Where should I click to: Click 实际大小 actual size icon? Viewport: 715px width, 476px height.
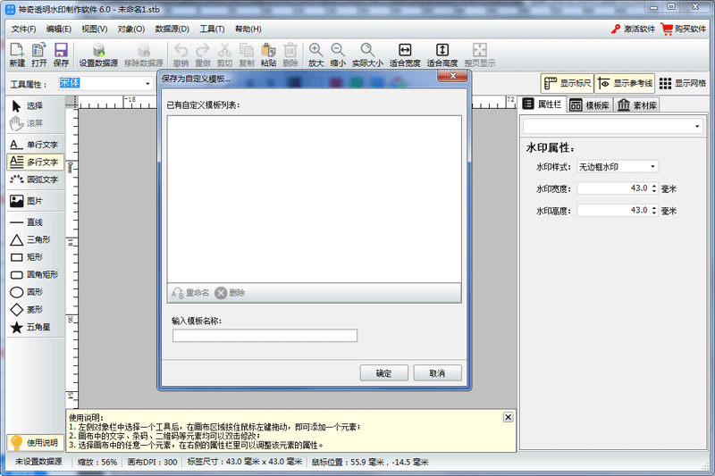(367, 54)
